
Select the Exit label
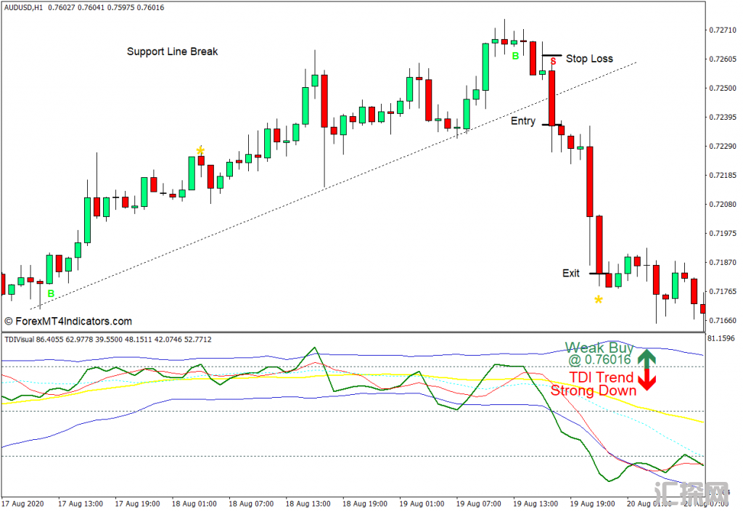click(x=571, y=274)
